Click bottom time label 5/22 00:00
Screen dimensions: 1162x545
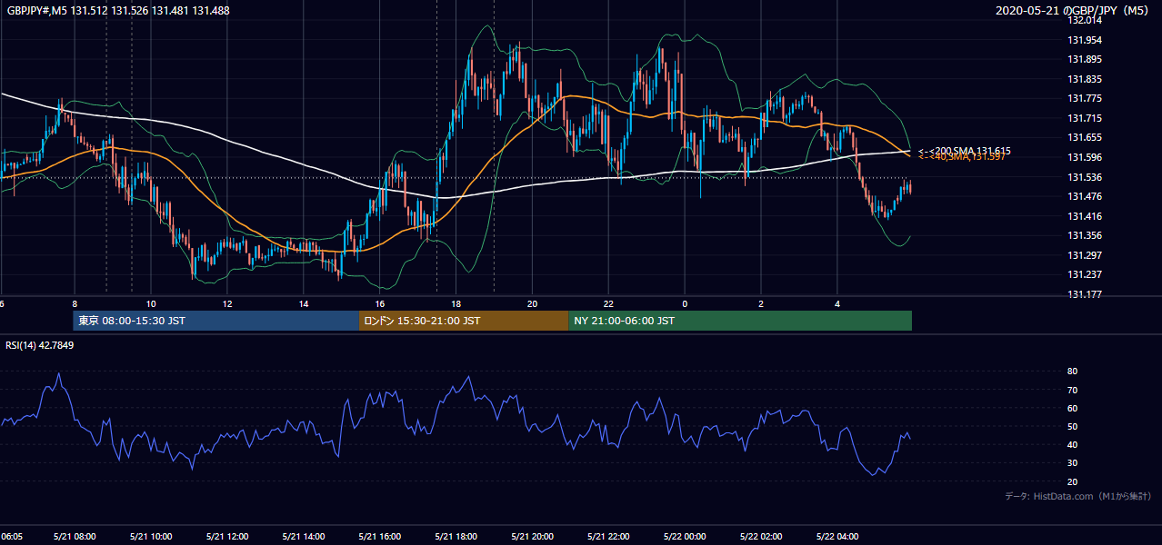tap(686, 536)
